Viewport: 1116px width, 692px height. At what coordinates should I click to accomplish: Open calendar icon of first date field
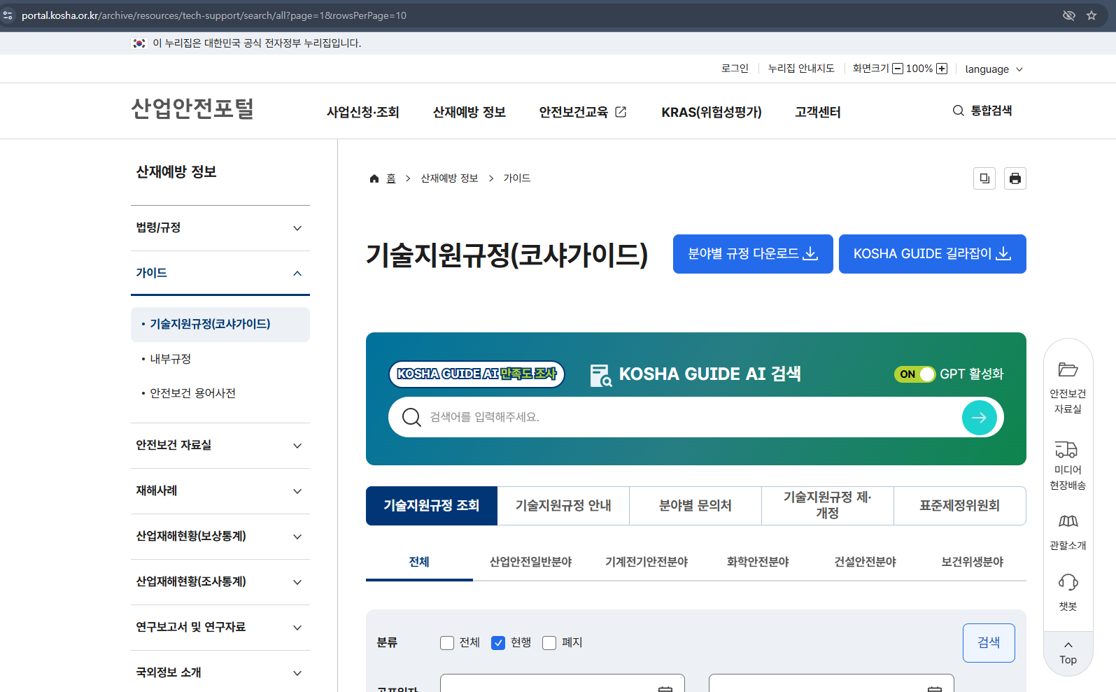point(665,689)
